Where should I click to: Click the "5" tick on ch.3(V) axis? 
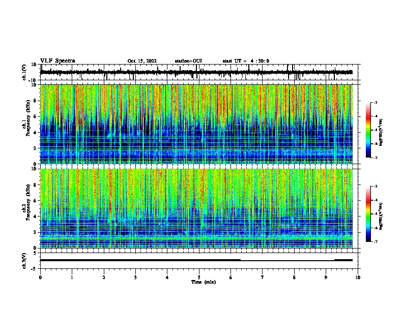35,253
